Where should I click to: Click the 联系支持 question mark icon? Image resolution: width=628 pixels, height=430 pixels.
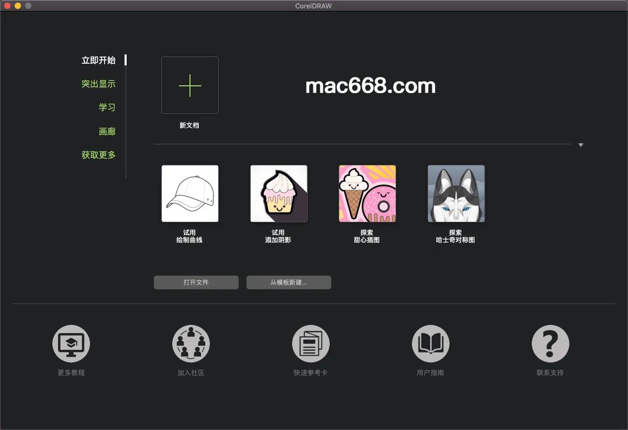tap(550, 343)
